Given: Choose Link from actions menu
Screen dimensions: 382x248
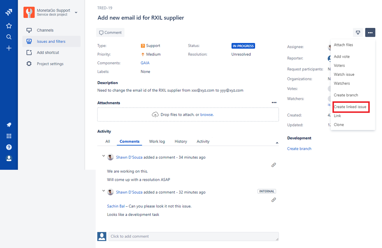Looking at the screenshot, I should pos(337,115).
